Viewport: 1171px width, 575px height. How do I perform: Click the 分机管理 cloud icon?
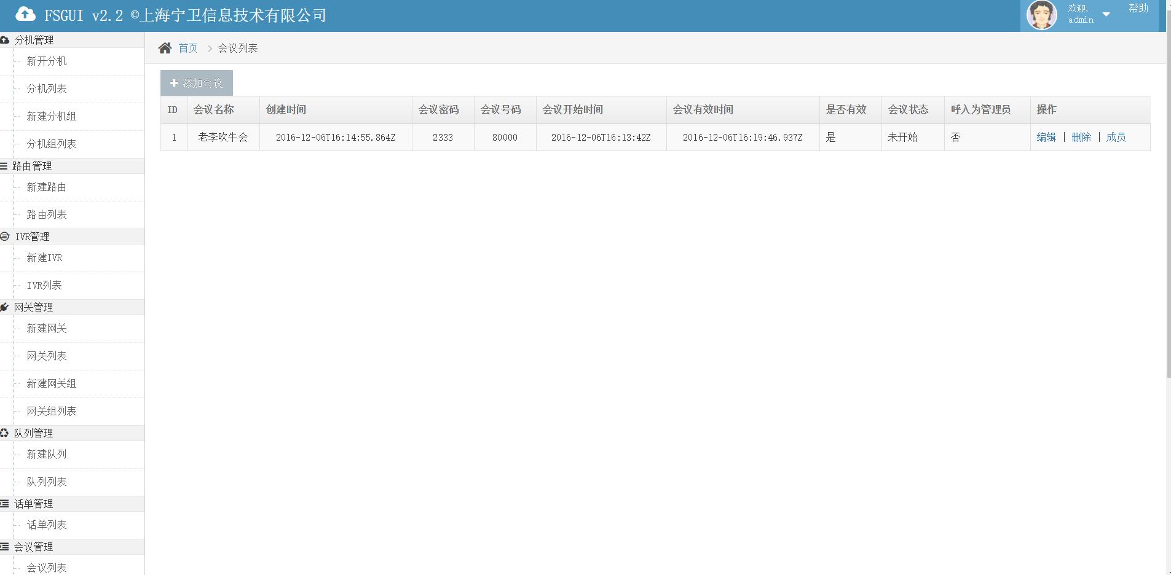point(5,40)
